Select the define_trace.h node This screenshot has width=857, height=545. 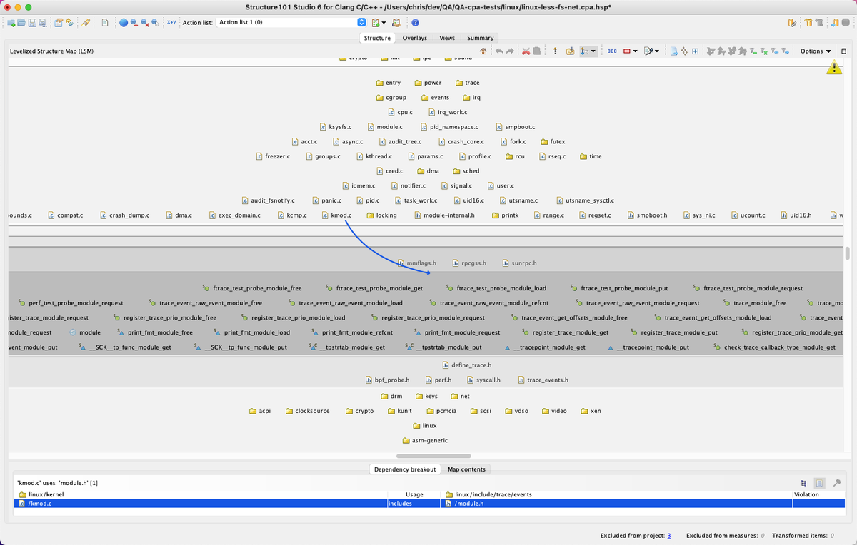[x=466, y=365]
